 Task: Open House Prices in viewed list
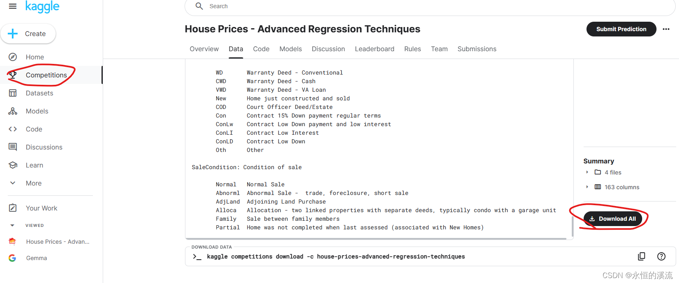(x=57, y=242)
